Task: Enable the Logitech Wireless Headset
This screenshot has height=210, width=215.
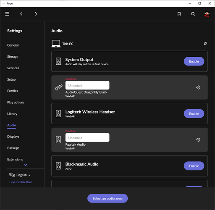Action: pos(194,113)
